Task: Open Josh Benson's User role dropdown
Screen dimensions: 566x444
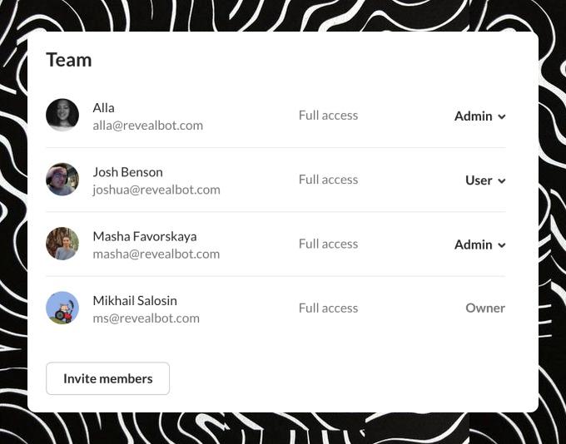Action: (485, 180)
